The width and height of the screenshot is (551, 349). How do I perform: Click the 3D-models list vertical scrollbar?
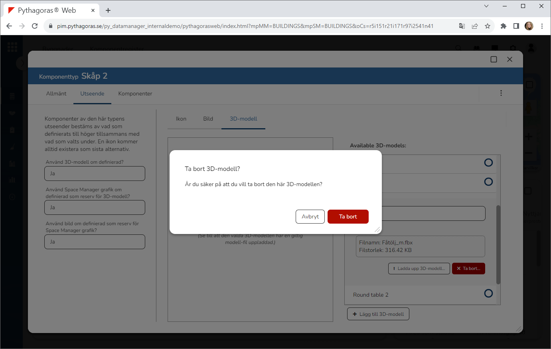tap(498, 244)
